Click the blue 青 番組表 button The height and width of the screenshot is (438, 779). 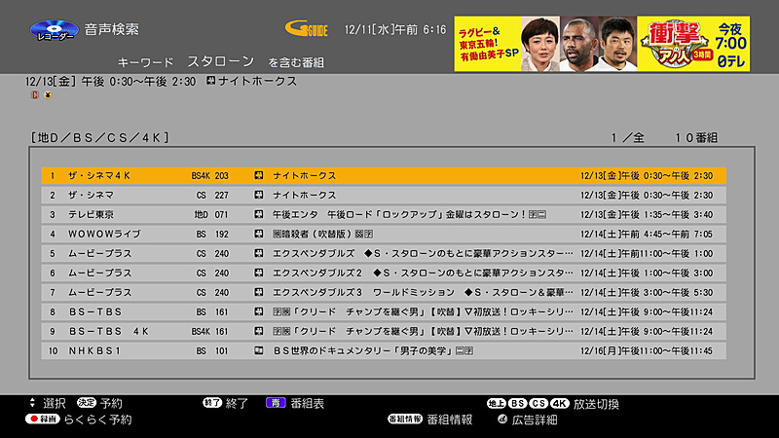point(276,403)
